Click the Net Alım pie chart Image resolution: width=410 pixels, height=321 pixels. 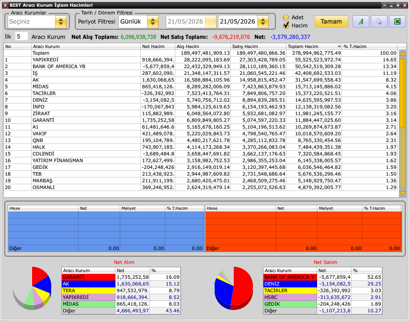[32, 288]
